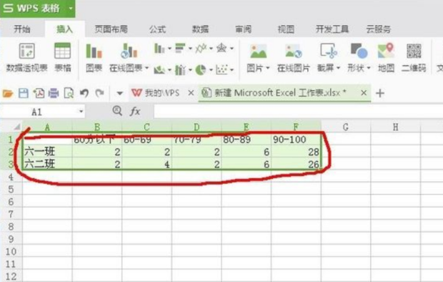Switch to the 公式 tab
443x282 pixels.
pyautogui.click(x=158, y=29)
